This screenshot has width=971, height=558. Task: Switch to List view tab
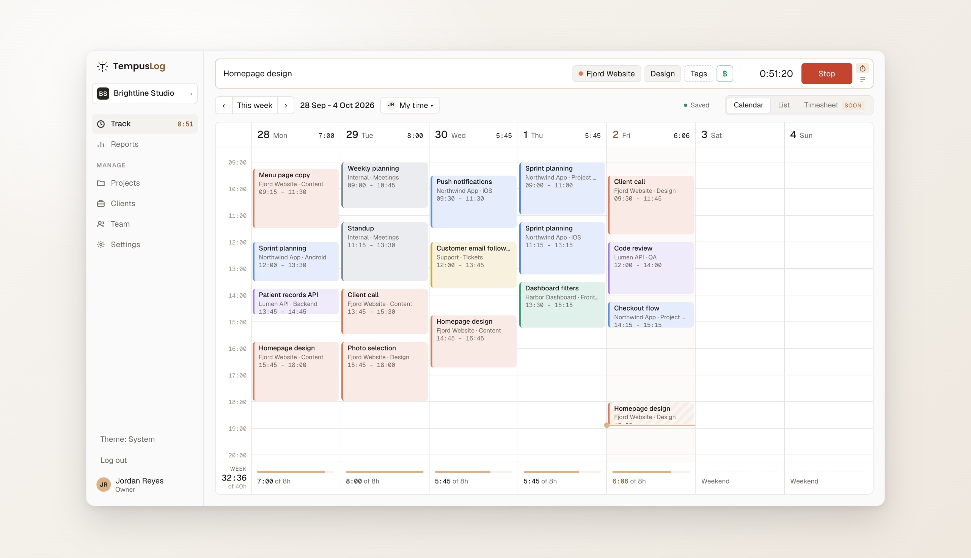pyautogui.click(x=783, y=105)
